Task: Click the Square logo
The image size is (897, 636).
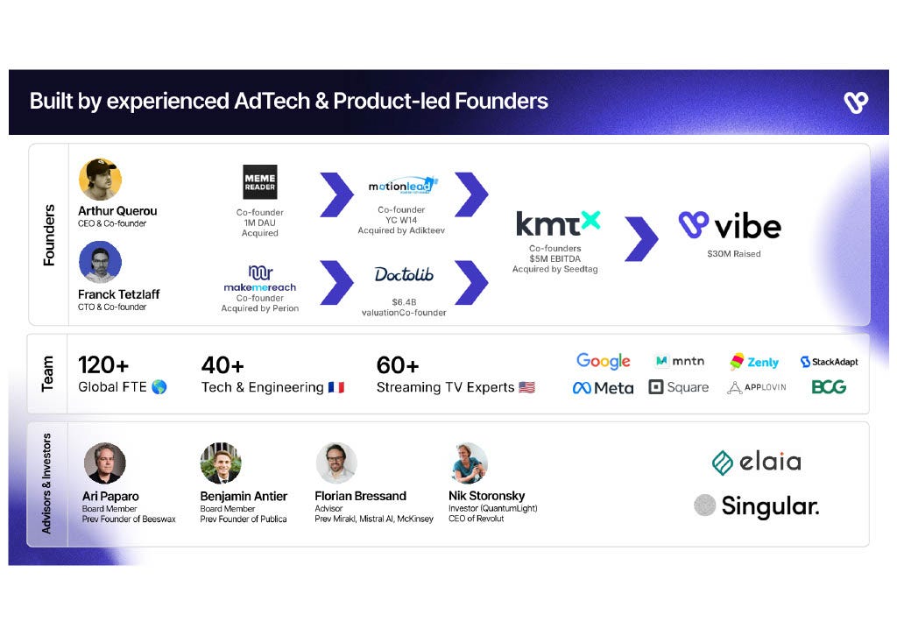Action: [x=679, y=387]
